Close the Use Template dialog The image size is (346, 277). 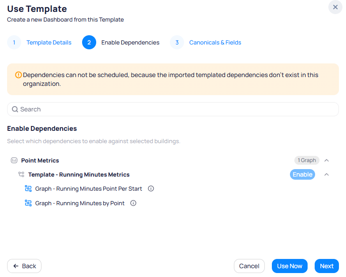[x=335, y=7]
